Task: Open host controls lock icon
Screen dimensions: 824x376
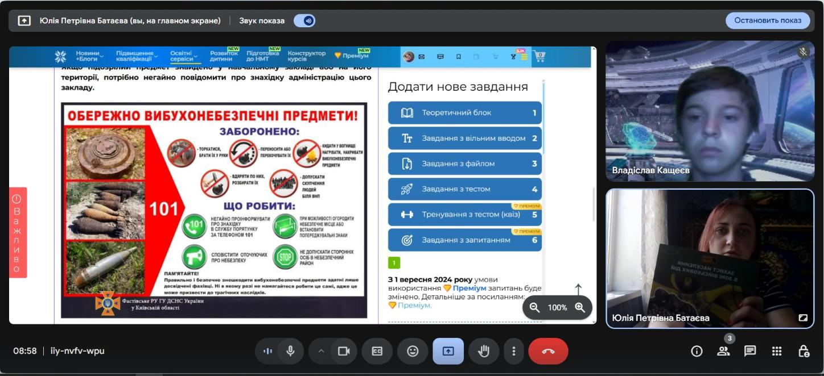Action: click(x=804, y=351)
